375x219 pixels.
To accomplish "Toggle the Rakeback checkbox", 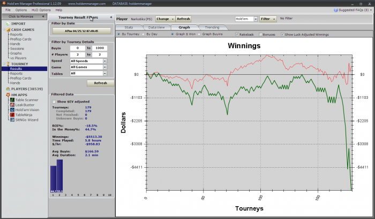I will (237, 34).
